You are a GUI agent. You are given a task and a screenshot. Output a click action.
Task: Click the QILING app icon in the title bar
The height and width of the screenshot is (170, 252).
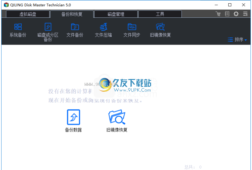click(6, 5)
